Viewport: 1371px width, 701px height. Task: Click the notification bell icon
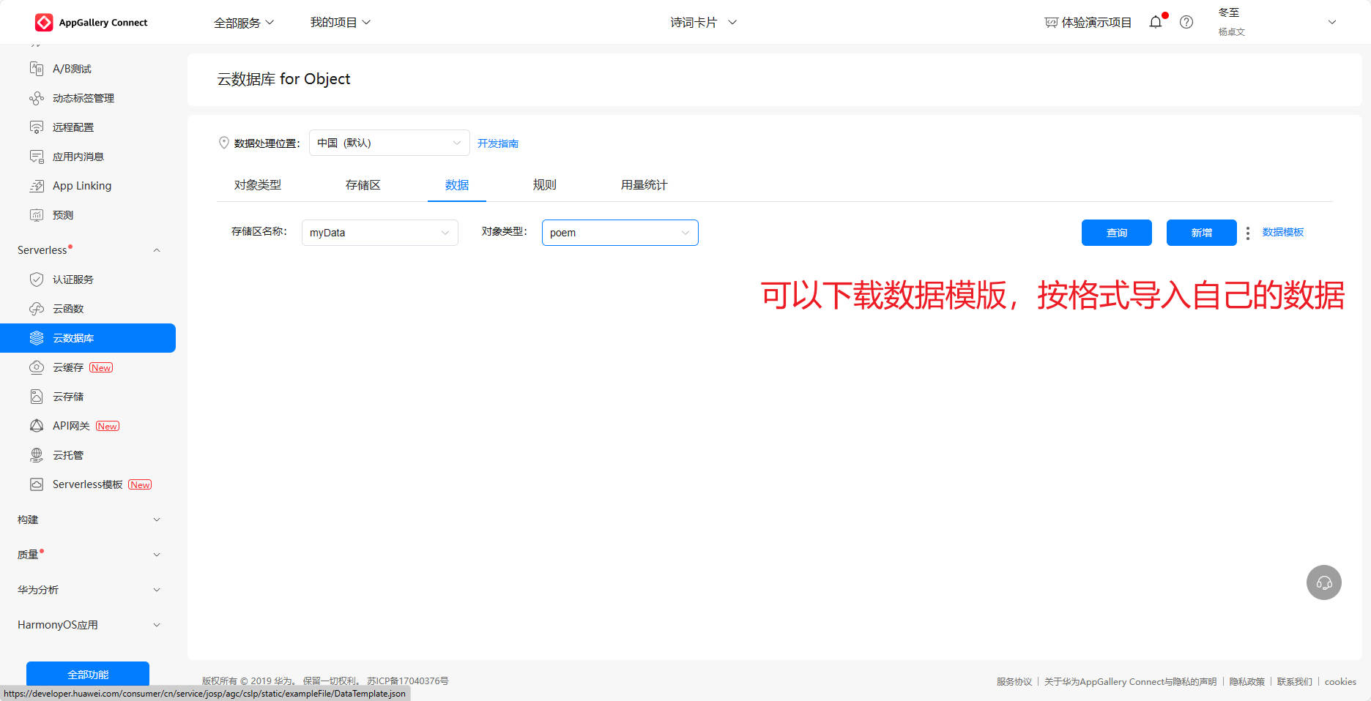click(1156, 22)
